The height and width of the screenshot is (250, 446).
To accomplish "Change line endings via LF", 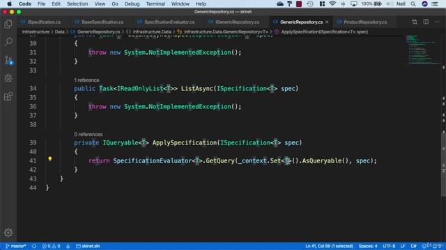I will coord(403,246).
